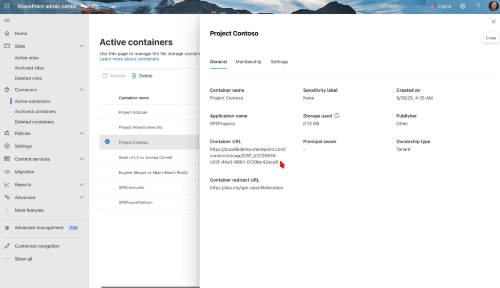Select the Project Adventureworks row
The width and height of the screenshot is (500, 288).
click(149, 127)
